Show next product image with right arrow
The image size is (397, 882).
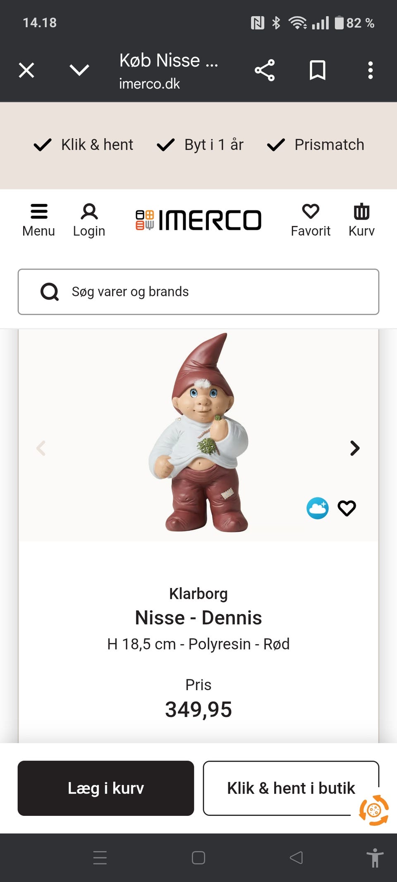(x=354, y=448)
